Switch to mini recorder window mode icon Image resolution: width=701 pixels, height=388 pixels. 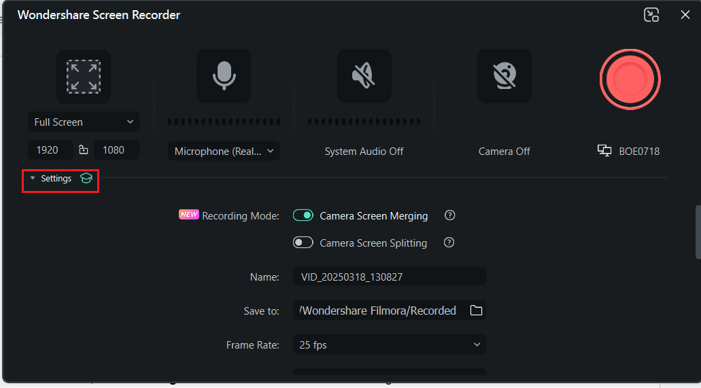(651, 15)
